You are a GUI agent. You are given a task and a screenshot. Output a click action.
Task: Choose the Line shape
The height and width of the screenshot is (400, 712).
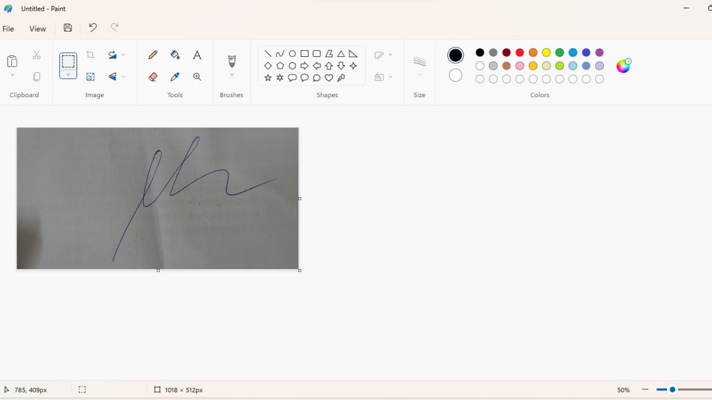click(x=268, y=53)
